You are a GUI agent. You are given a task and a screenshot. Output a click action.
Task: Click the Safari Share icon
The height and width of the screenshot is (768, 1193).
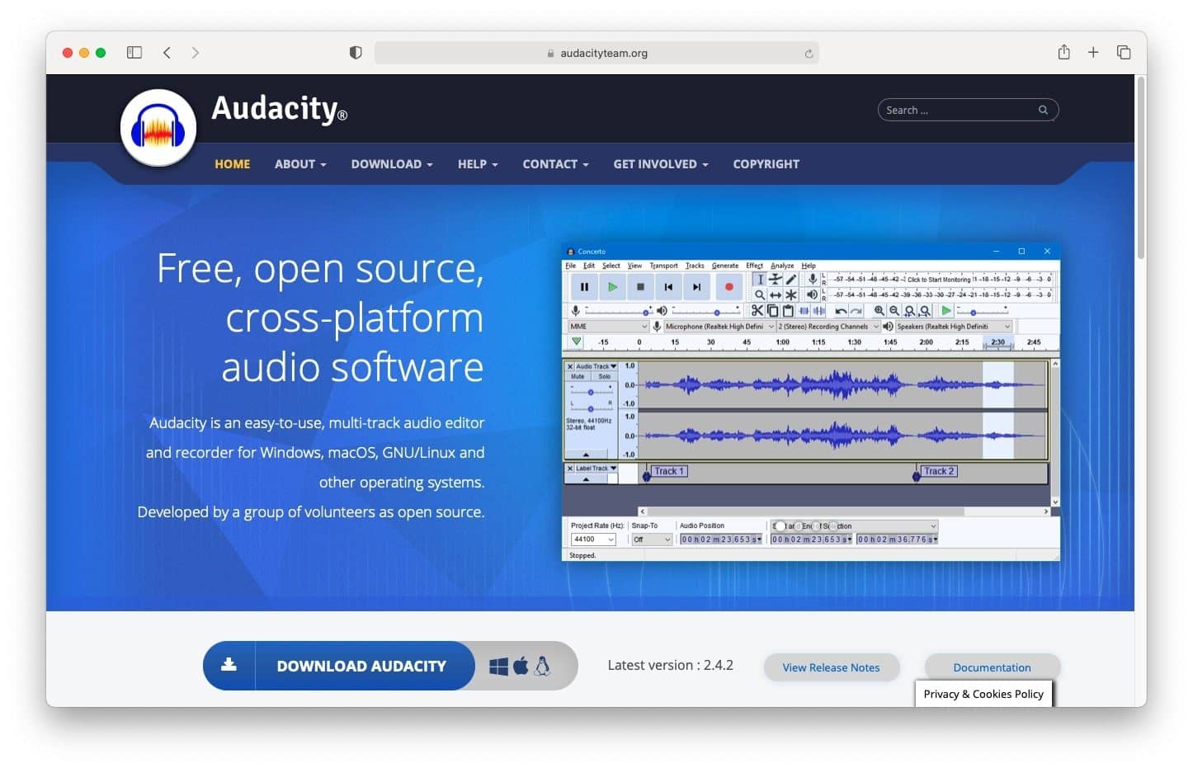point(1064,52)
